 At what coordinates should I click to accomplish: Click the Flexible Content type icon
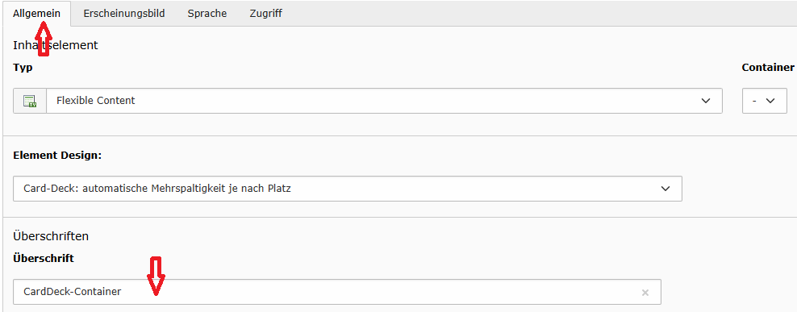(x=30, y=101)
